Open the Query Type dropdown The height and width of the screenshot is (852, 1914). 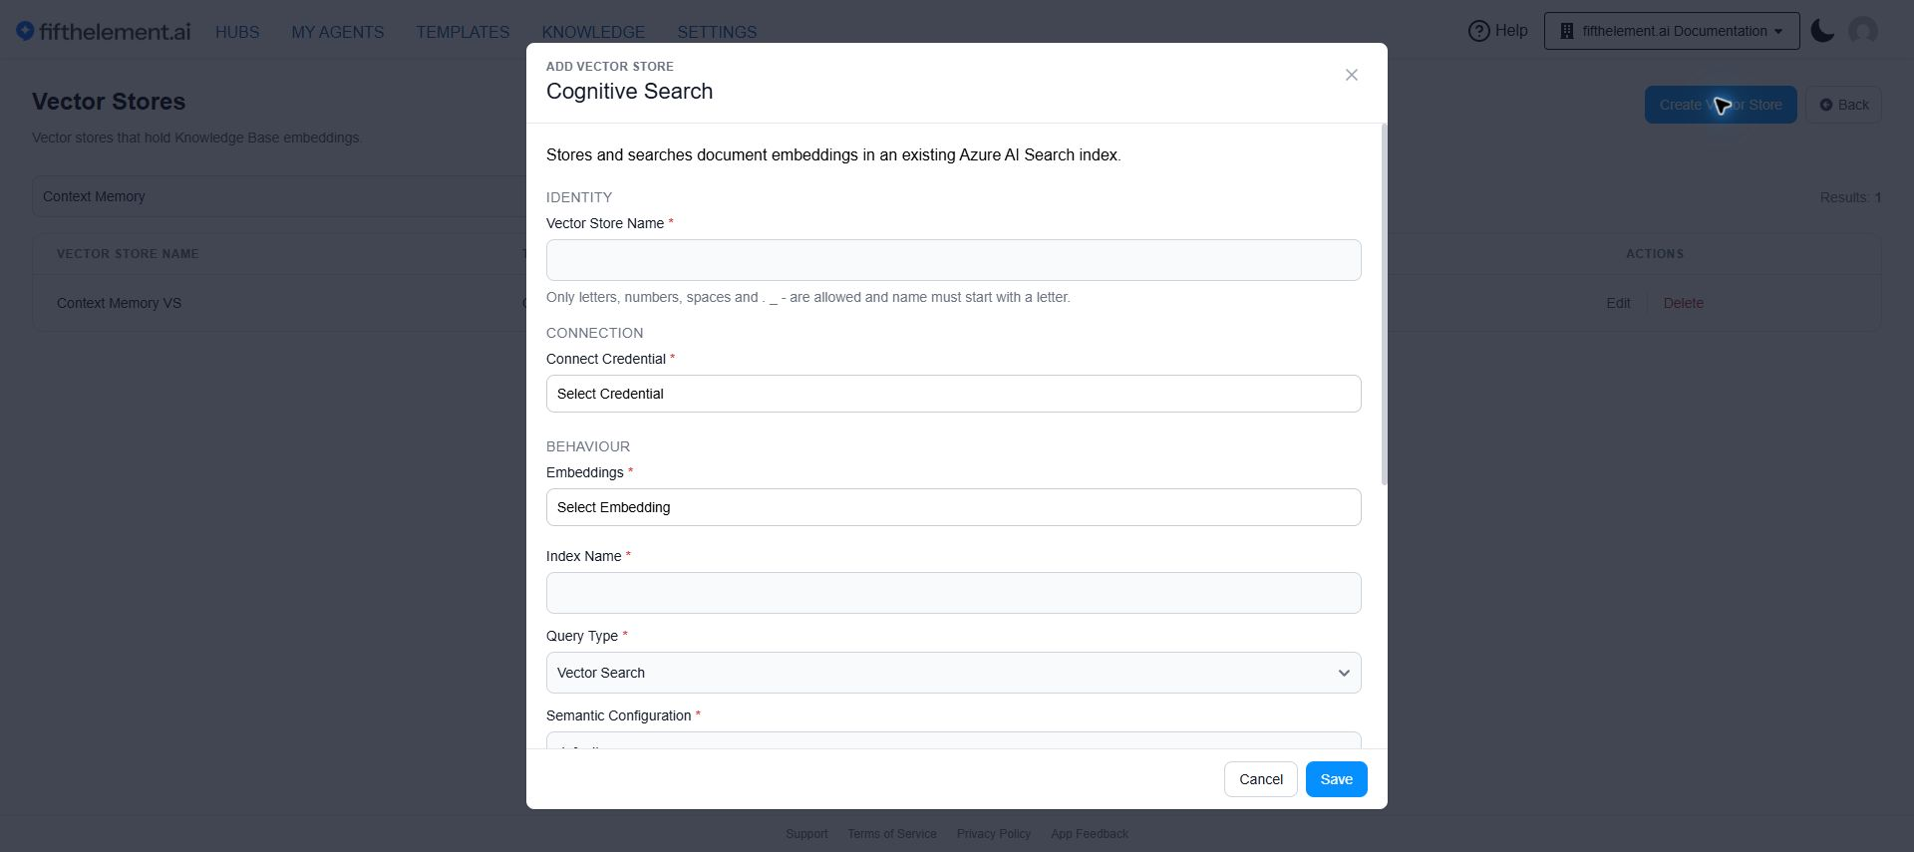(x=953, y=673)
